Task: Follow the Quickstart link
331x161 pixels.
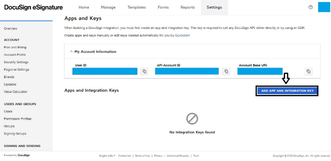Action: [182, 36]
